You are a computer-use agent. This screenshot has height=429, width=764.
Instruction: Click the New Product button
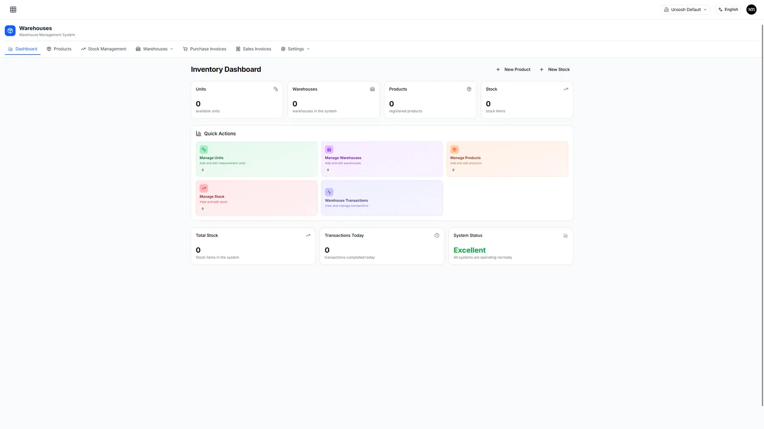tap(513, 70)
